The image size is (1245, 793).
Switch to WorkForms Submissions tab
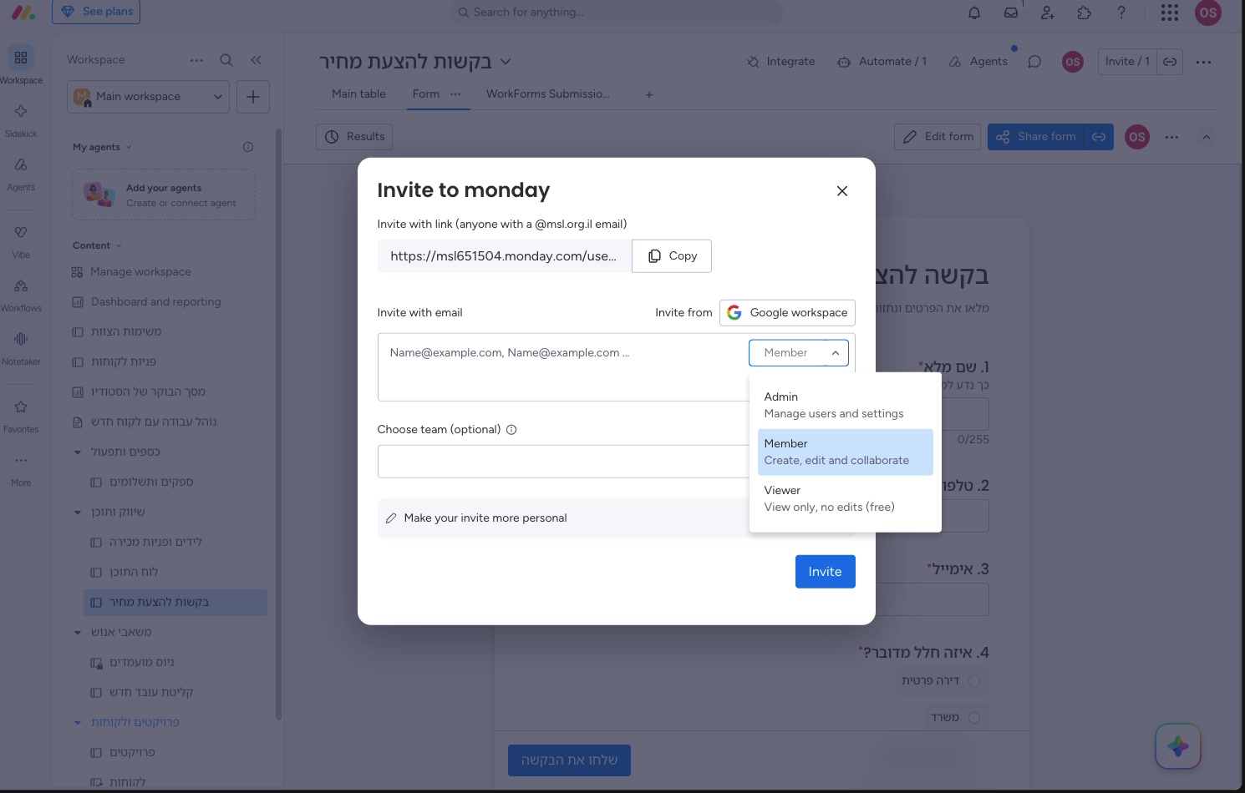(x=548, y=94)
